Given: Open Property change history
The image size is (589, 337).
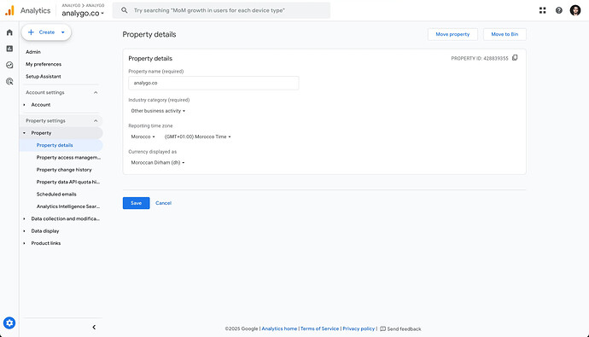Looking at the screenshot, I should click(64, 170).
